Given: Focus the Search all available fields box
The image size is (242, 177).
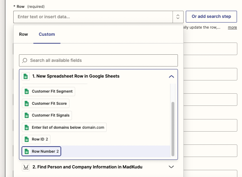Looking at the screenshot, I should click(x=98, y=60).
